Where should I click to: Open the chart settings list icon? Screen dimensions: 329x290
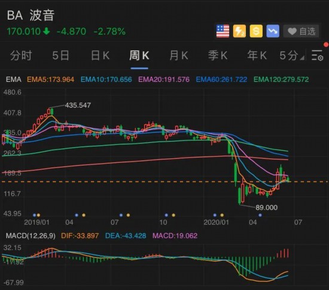[x=317, y=56]
